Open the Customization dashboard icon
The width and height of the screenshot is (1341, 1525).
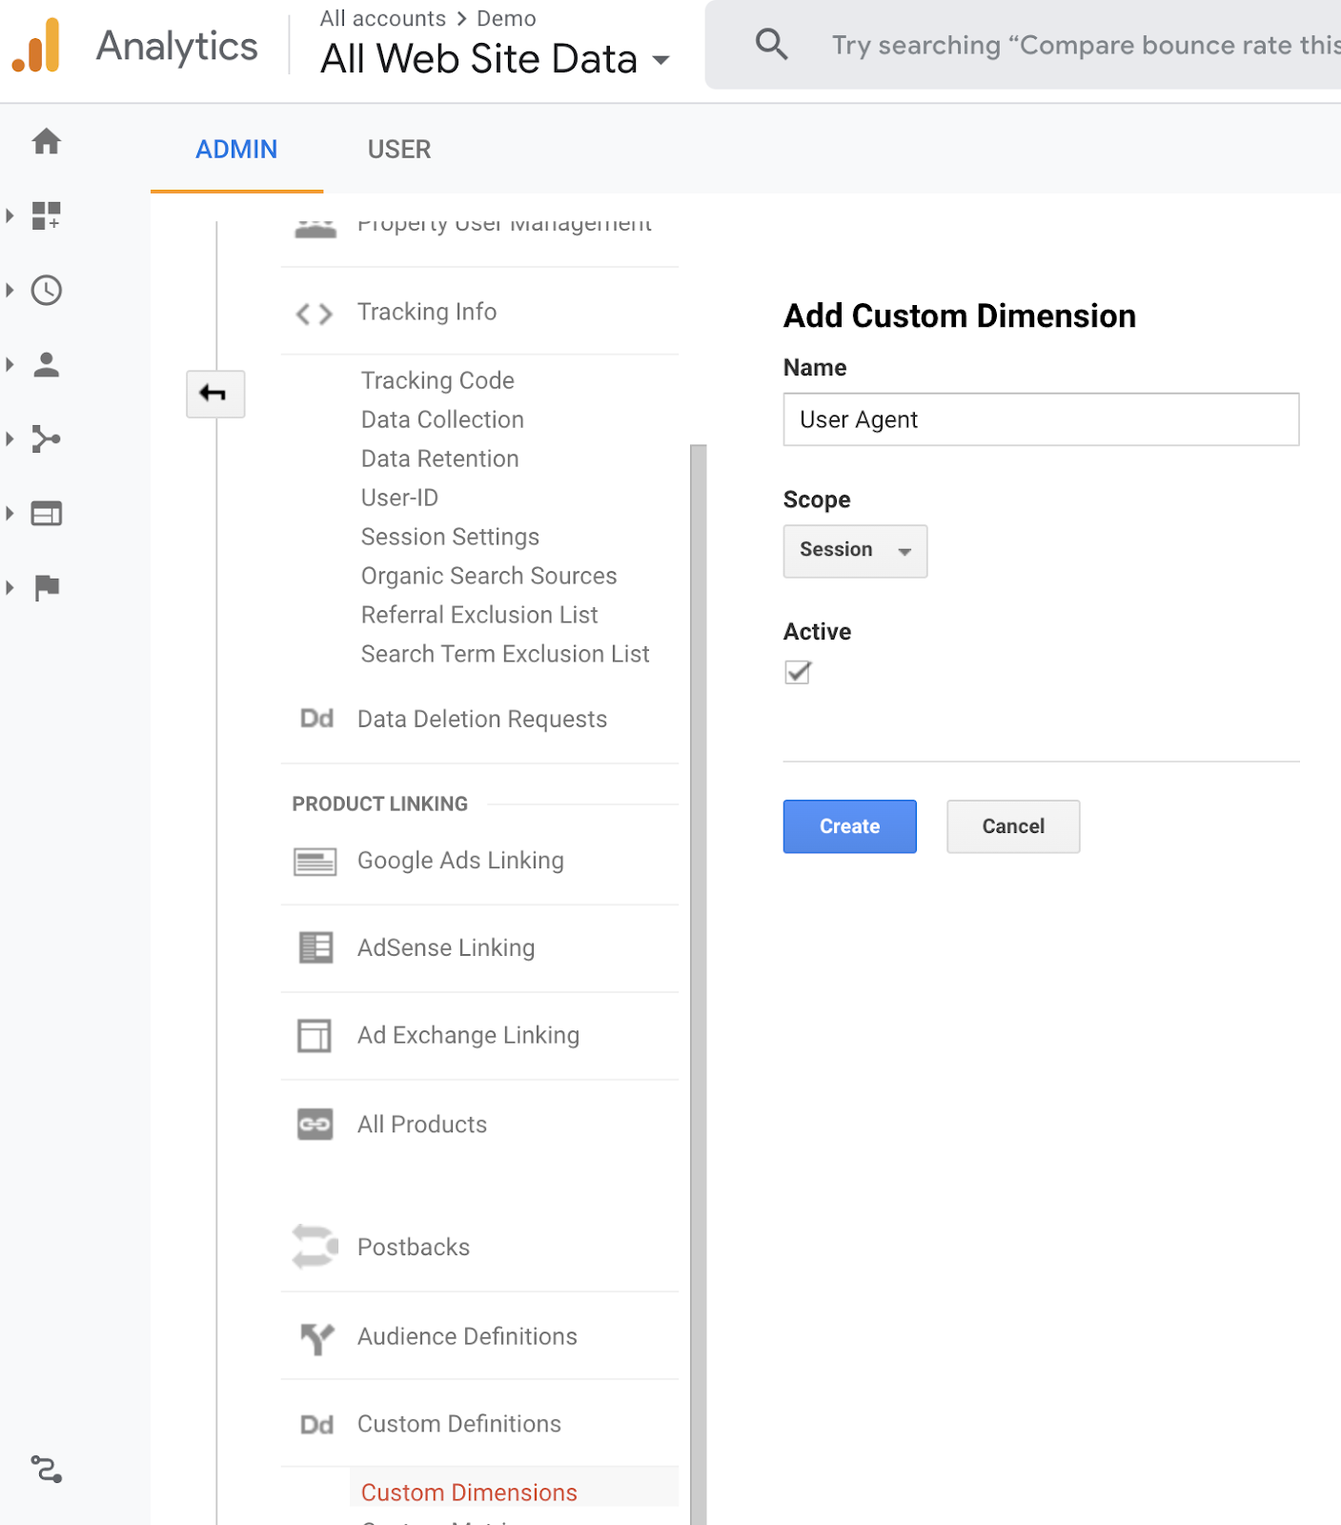[46, 215]
